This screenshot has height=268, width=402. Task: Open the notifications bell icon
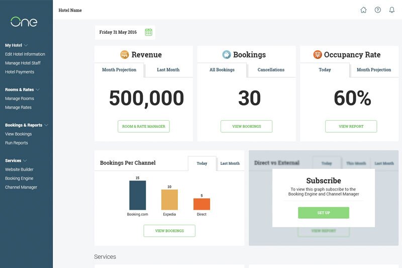pyautogui.click(x=392, y=10)
